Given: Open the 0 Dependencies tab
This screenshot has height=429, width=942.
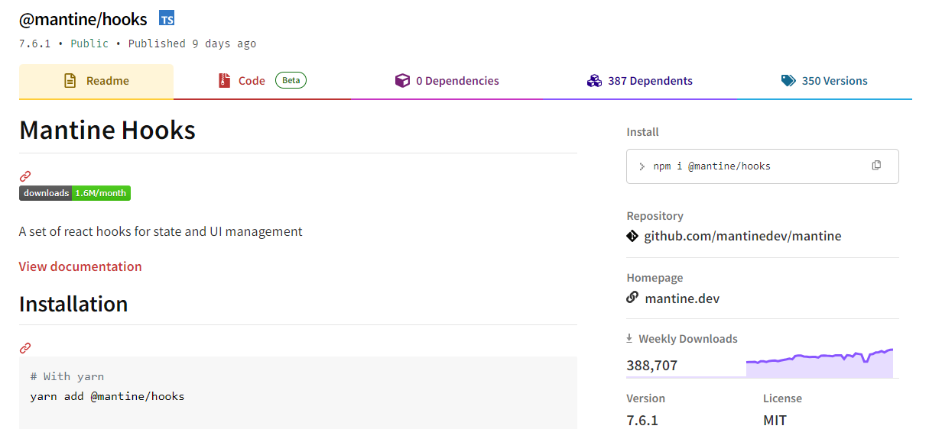Looking at the screenshot, I should click(447, 81).
